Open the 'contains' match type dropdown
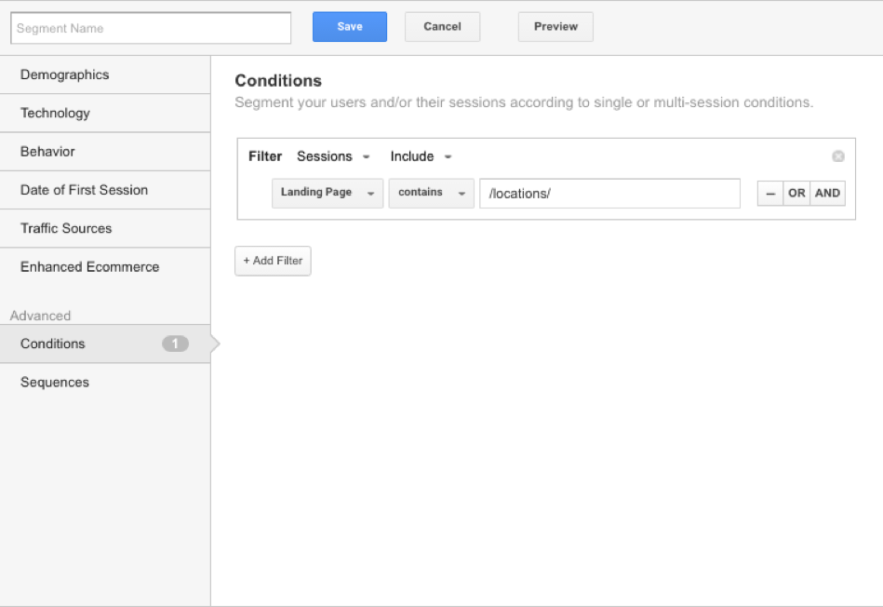This screenshot has height=607, width=883. 431,194
